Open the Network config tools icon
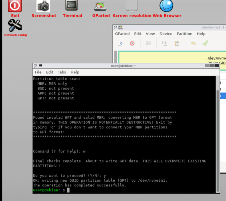This screenshot has width=226, height=201. (x=15, y=25)
